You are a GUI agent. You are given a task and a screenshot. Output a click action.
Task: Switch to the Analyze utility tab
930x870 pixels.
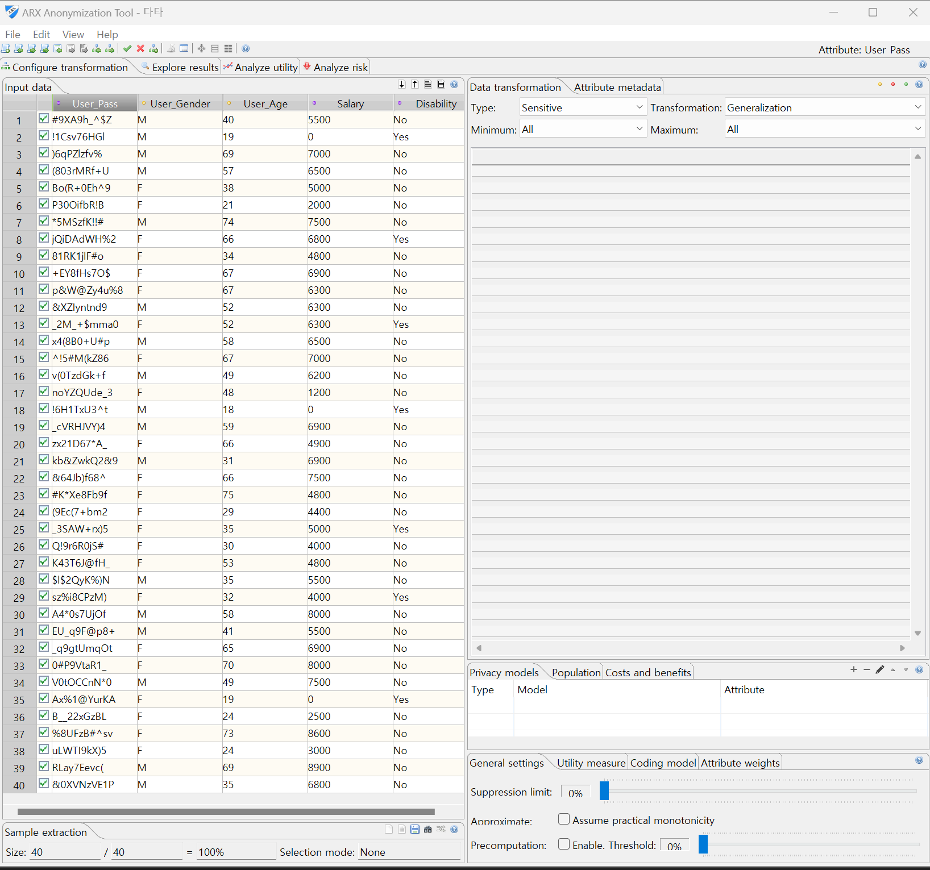pos(261,67)
